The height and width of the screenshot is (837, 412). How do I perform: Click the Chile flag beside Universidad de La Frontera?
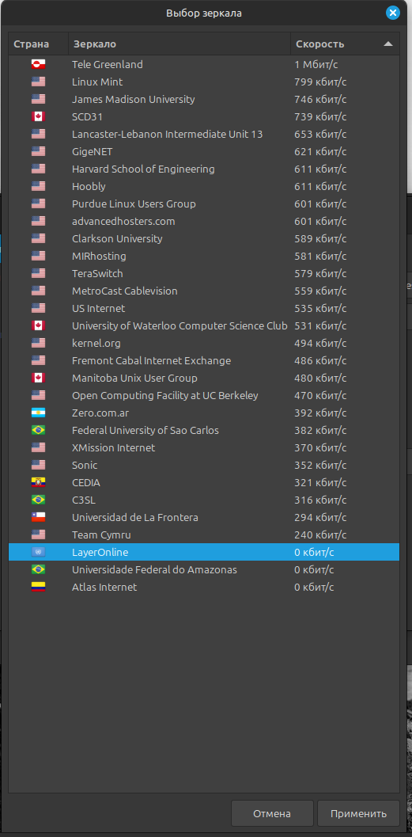point(39,518)
